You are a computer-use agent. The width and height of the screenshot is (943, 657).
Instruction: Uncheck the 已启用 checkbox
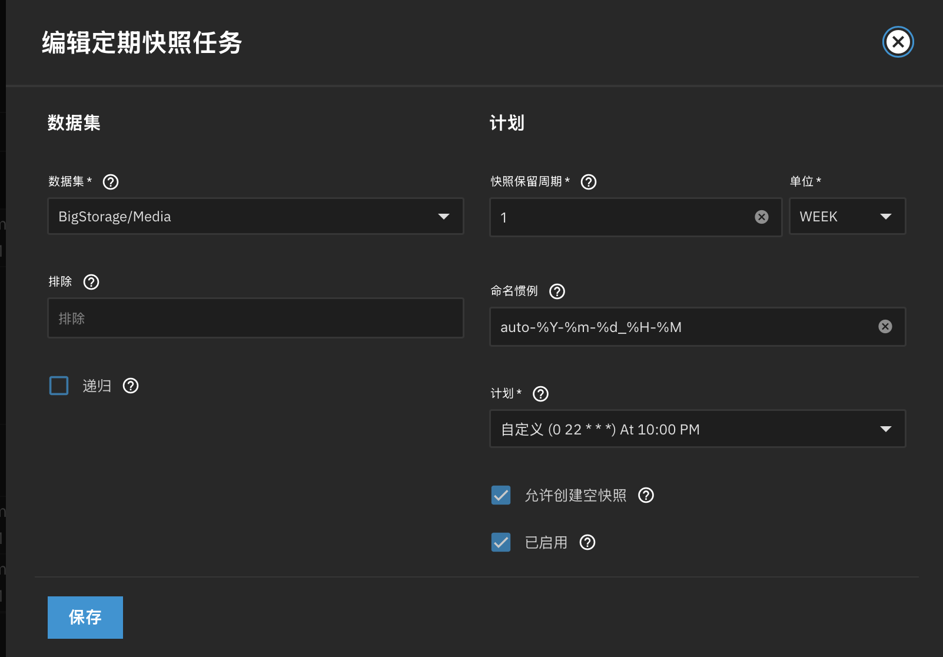pyautogui.click(x=501, y=542)
